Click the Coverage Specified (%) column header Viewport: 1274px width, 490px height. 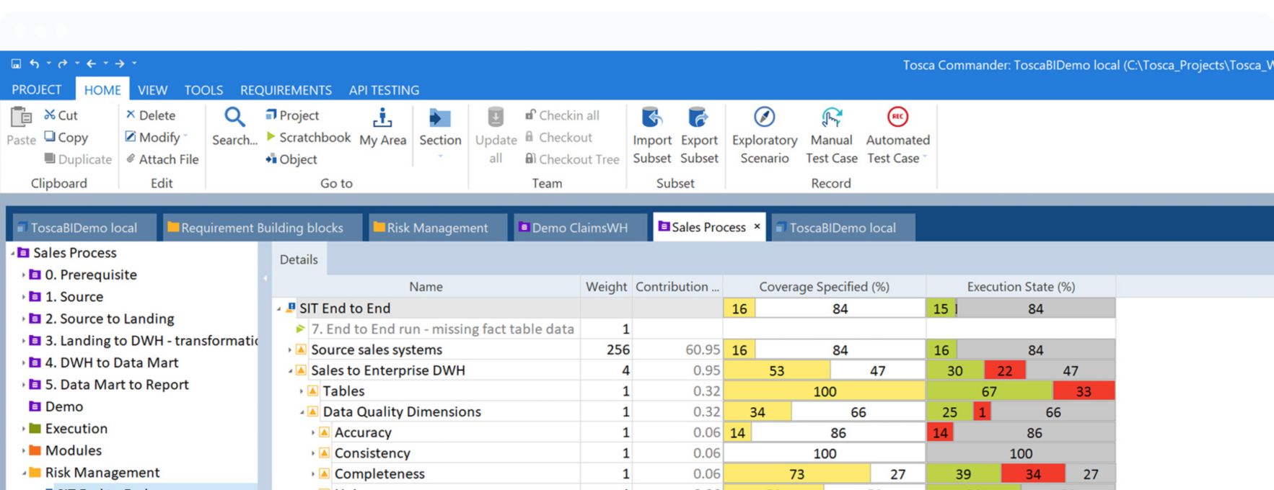point(824,287)
